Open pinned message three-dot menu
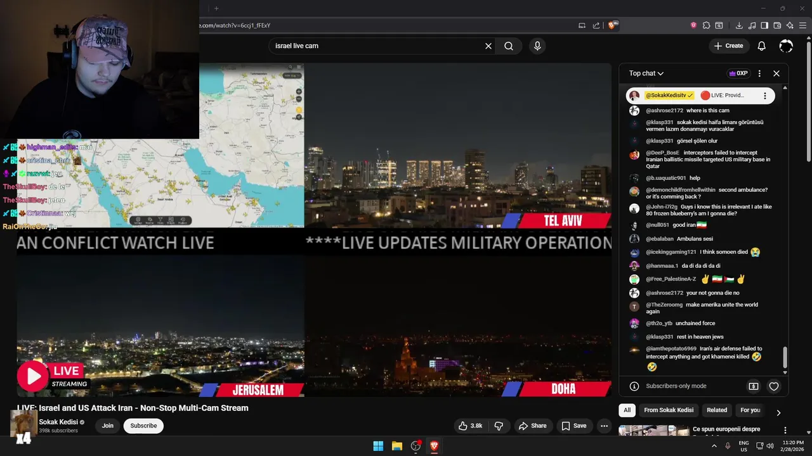Screen dimensions: 812x456 765,96
